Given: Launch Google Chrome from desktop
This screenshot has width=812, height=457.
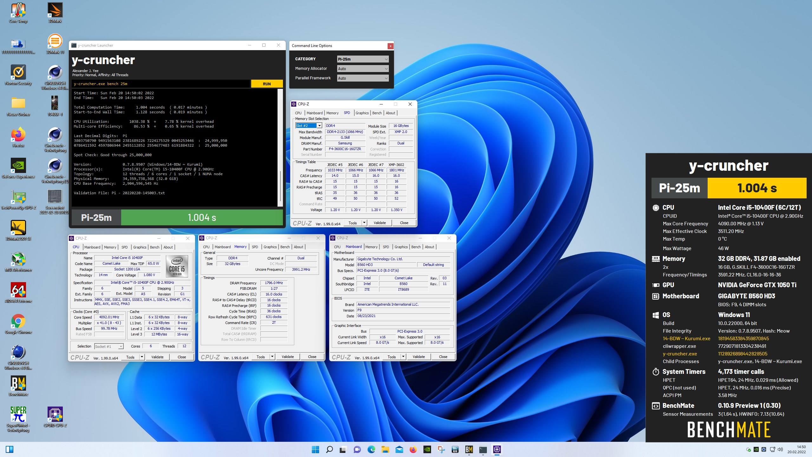Looking at the screenshot, I should coord(18,324).
